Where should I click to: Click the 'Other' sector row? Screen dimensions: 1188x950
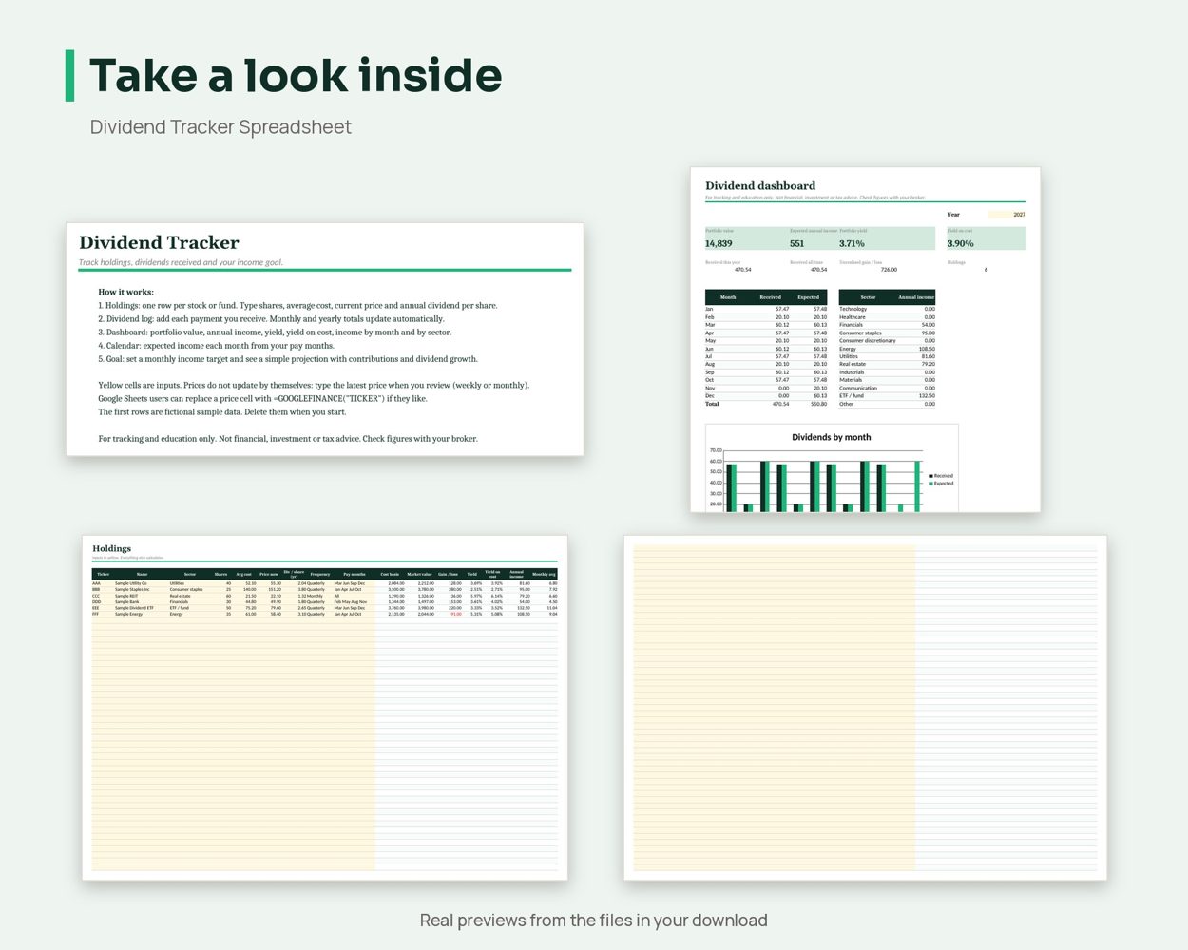tap(887, 404)
